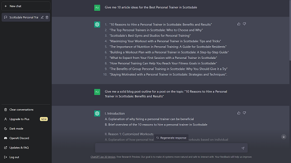This screenshot has width=291, height=163.
Task: Thumbs up the blog outline response
Action: click(x=239, y=113)
